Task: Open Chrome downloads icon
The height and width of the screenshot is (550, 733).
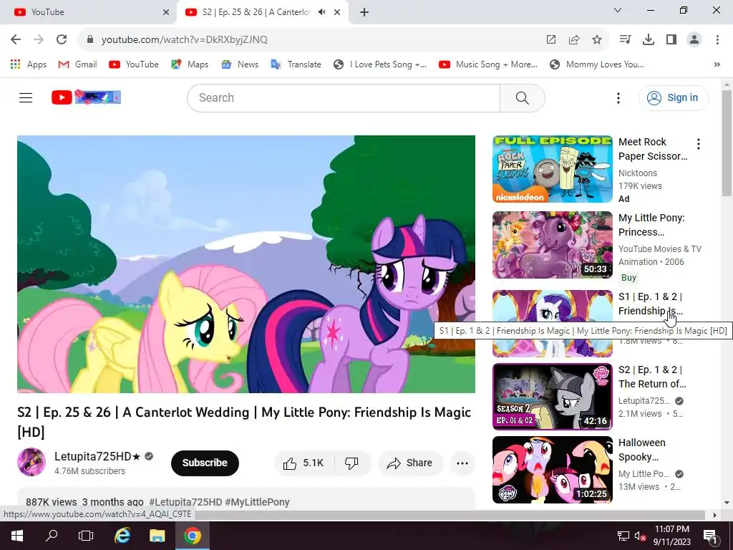Action: (x=649, y=40)
